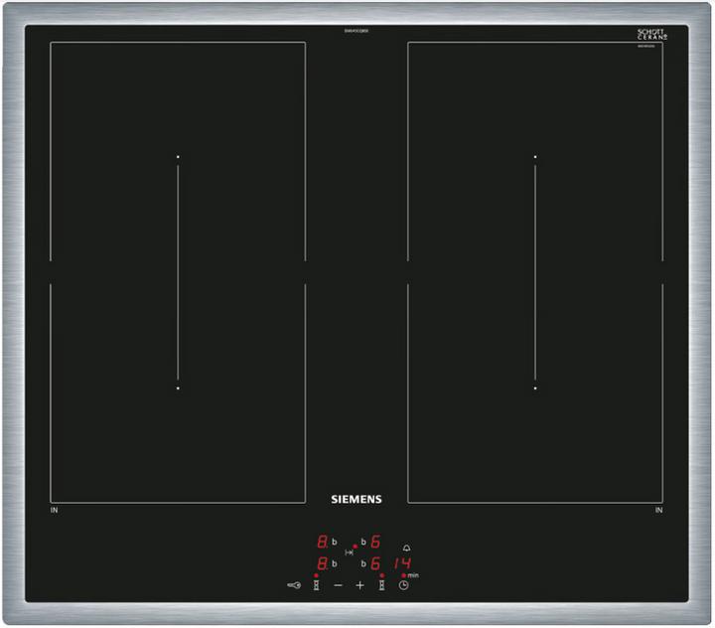Tap the minus key to lower heat
This screenshot has height=628, width=715.
tap(338, 585)
